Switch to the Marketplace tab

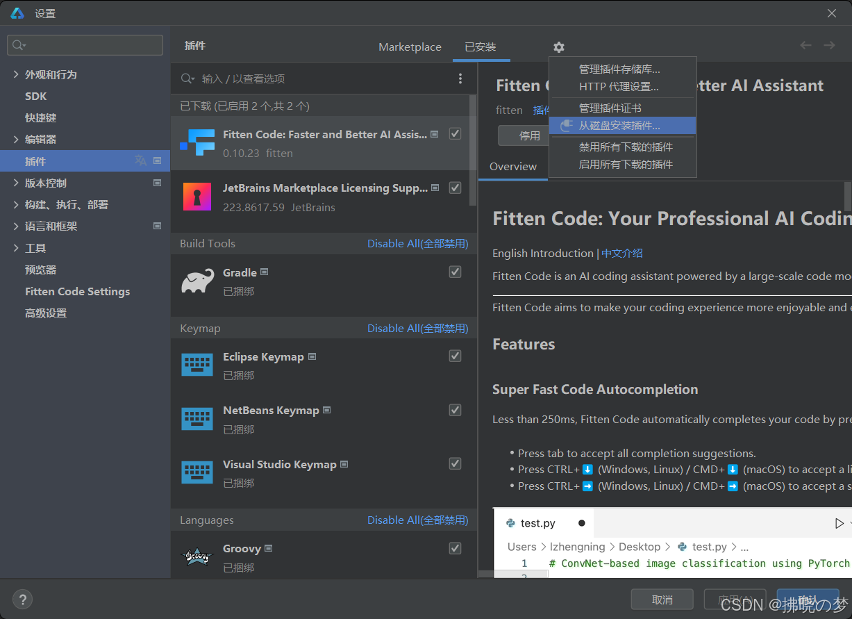point(410,47)
